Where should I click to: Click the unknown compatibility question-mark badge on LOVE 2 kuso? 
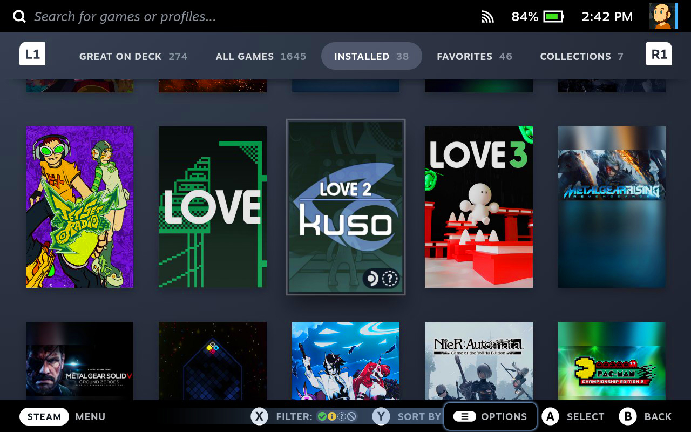click(x=390, y=279)
